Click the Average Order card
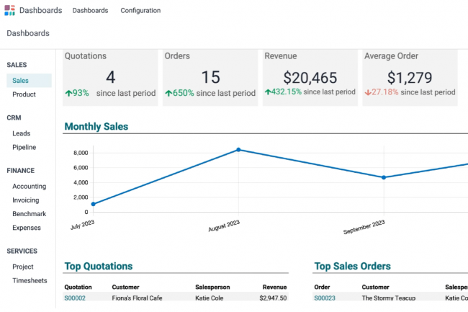Screen dimensions: 468x312 pyautogui.click(x=410, y=77)
